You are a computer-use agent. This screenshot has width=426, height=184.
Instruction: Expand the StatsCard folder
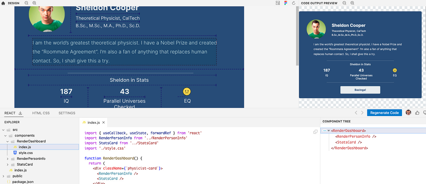tap(8, 164)
